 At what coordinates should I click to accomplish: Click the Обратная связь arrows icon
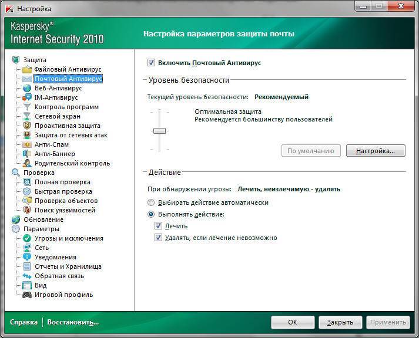pyautogui.click(x=26, y=276)
